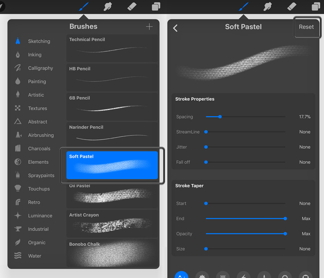324x278 pixels.
Task: Open layers icon above Soft Pastel settings
Action: [316, 6]
